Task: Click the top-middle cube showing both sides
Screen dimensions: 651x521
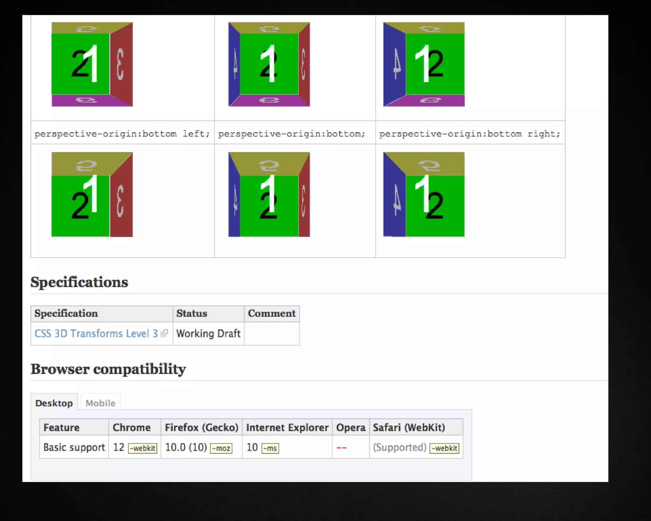Action: pyautogui.click(x=269, y=64)
